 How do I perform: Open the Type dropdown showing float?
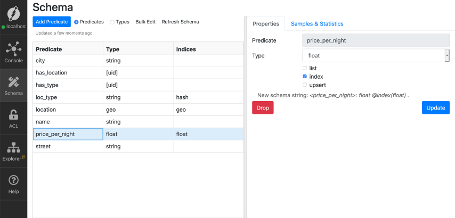click(x=376, y=55)
